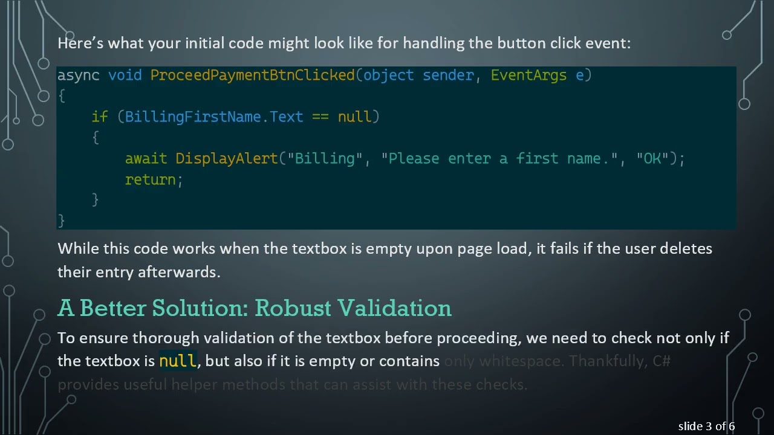Click the "A Better Solution: Robust Validation" heading
Screen dimensions: 774x435
click(255, 308)
